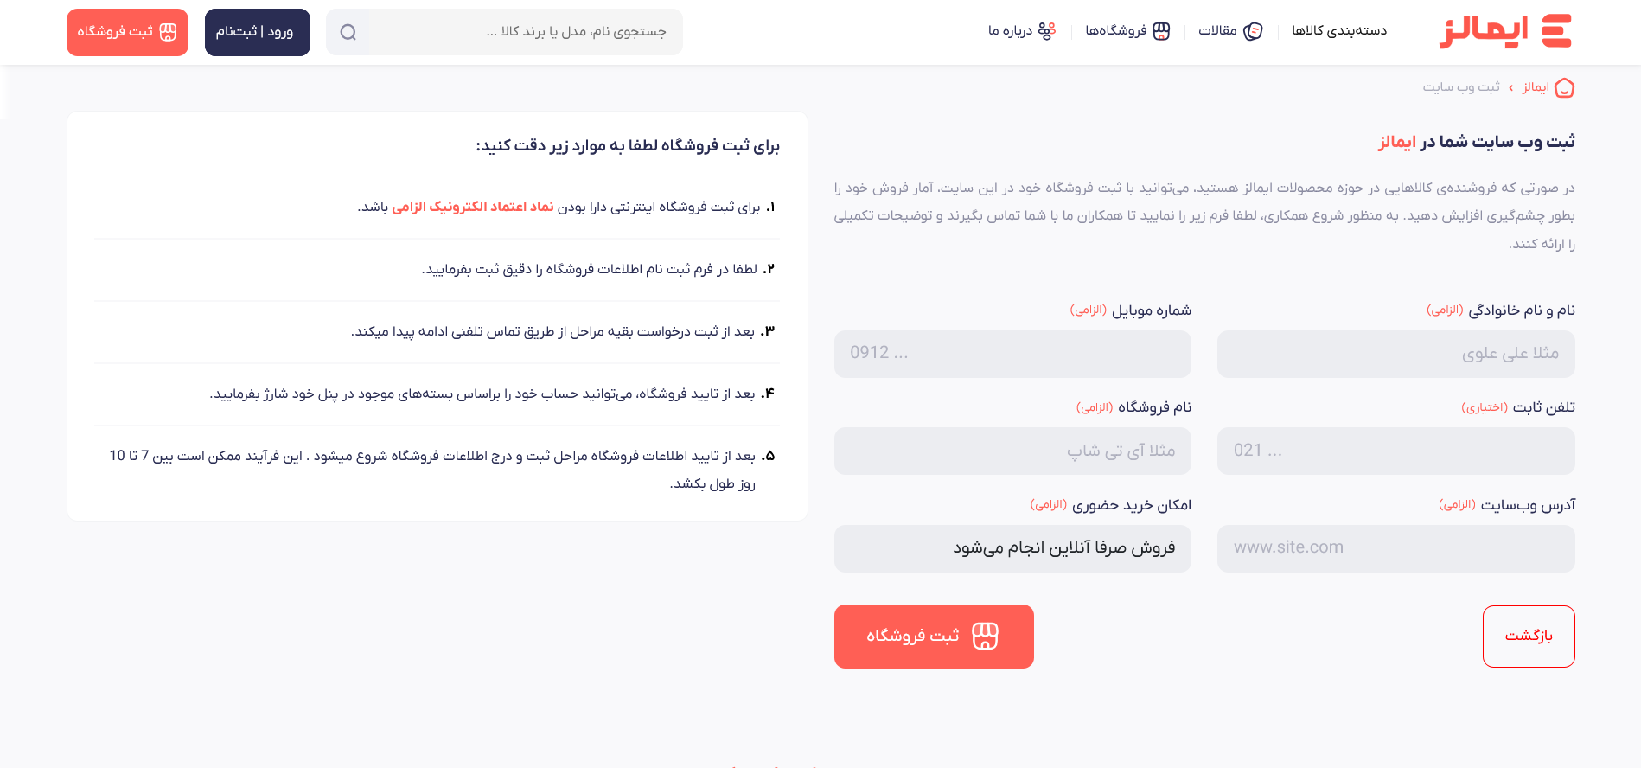Click the store icon in the header register button

168,32
